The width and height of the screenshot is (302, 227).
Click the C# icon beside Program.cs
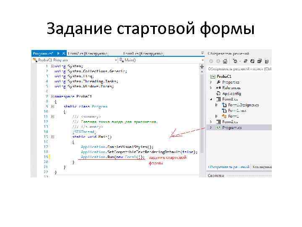[218, 128]
